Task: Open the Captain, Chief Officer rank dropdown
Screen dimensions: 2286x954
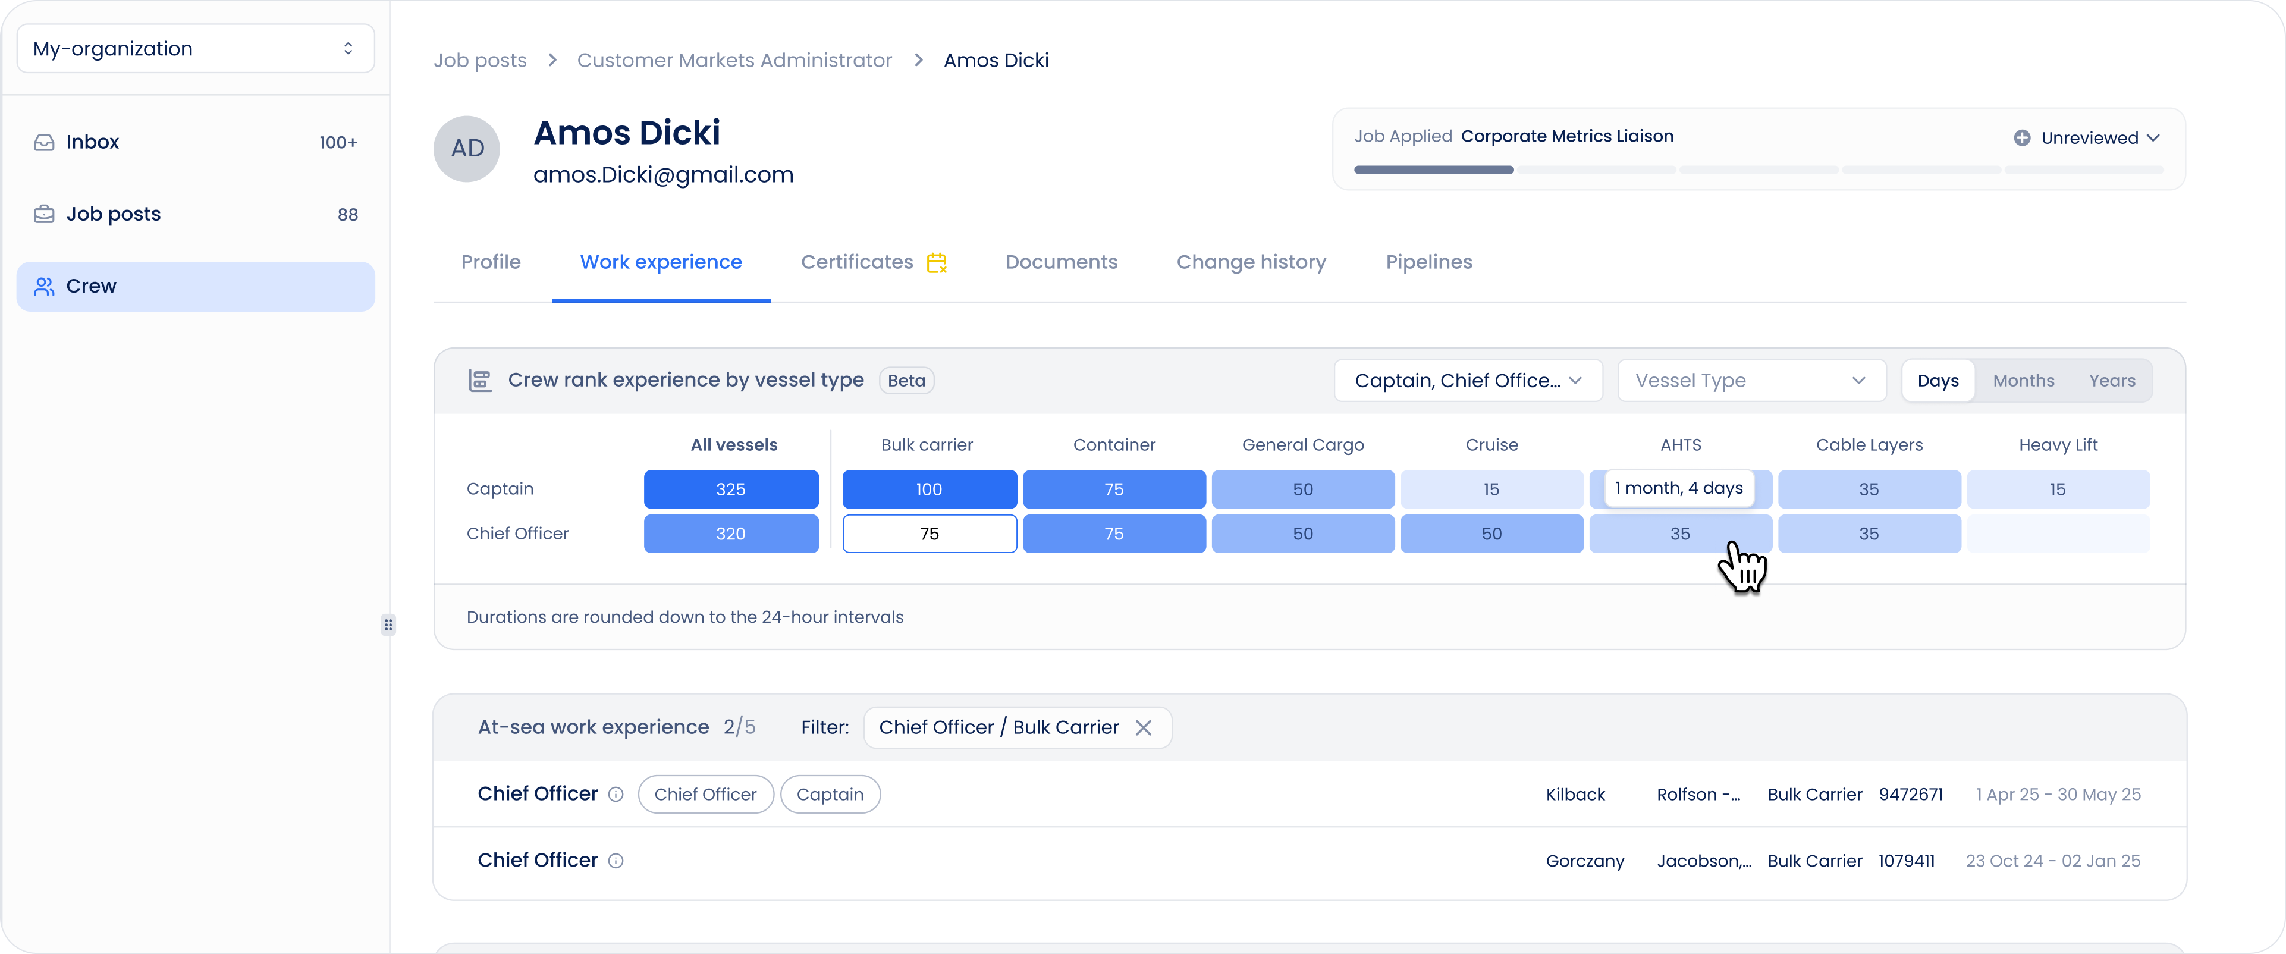Action: pyautogui.click(x=1468, y=381)
